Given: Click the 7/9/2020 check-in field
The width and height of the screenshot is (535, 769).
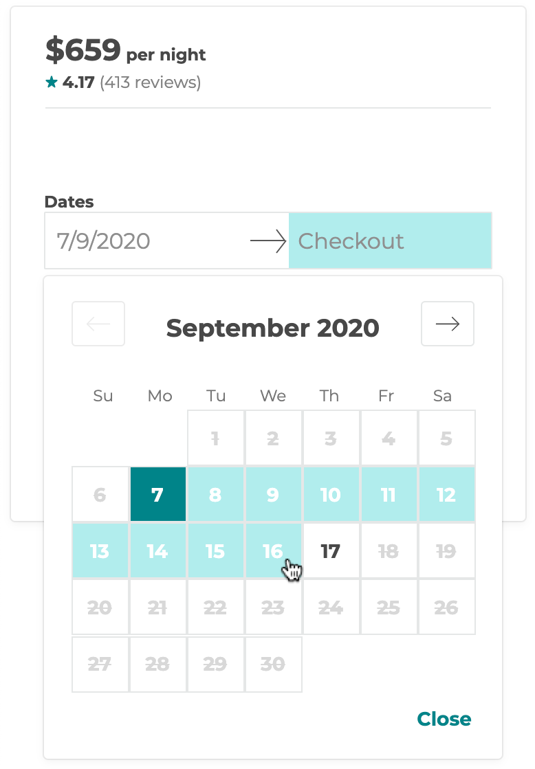Looking at the screenshot, I should 138,241.
